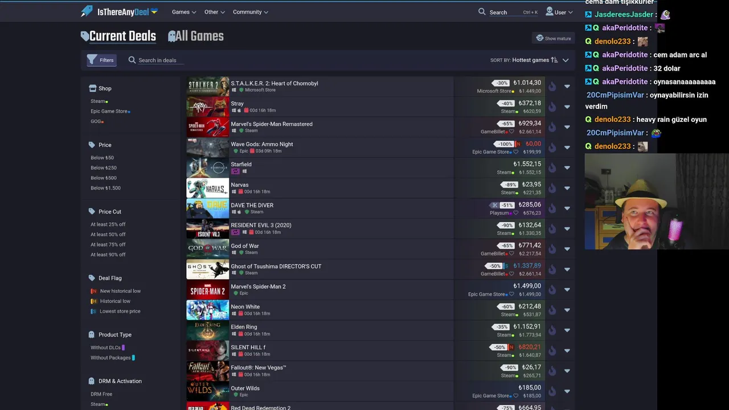Click the waitlist flame icon for Stray
Image resolution: width=729 pixels, height=410 pixels.
coord(552,107)
